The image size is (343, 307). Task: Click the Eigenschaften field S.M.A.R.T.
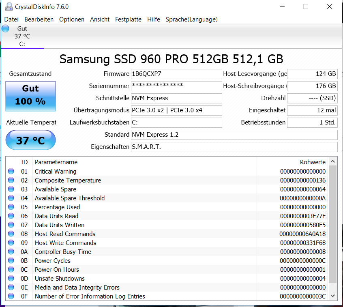coord(234,147)
